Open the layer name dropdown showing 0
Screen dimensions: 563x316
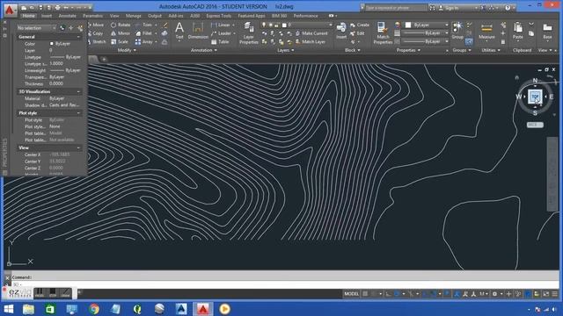pos(297,25)
